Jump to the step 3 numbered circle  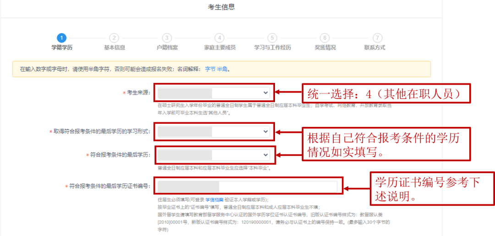pyautogui.click(x=167, y=38)
